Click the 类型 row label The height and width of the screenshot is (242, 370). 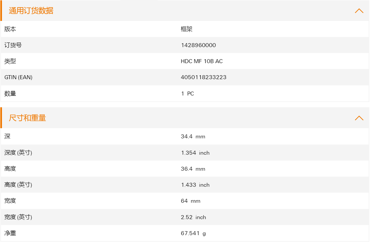(10, 61)
